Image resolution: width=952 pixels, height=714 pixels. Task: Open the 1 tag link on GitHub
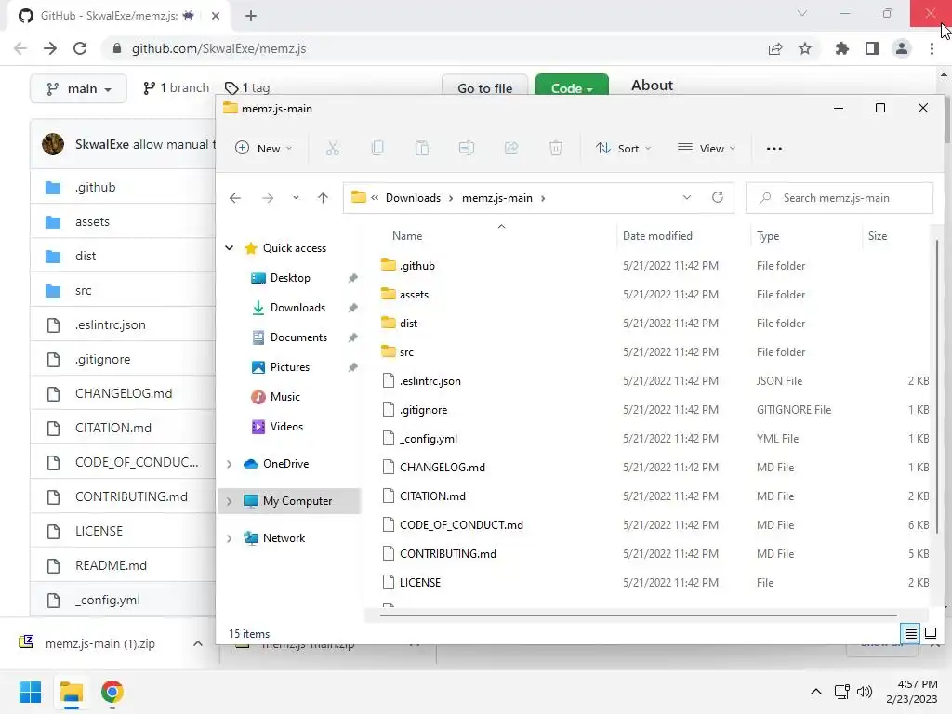[247, 88]
